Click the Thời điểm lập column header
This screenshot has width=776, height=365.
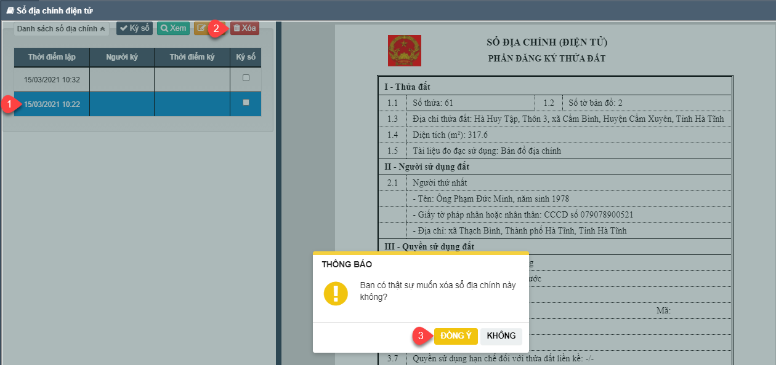point(52,57)
